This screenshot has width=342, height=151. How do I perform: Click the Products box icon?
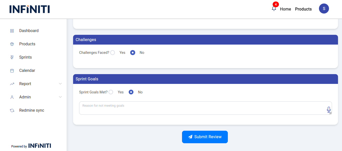(x=12, y=44)
